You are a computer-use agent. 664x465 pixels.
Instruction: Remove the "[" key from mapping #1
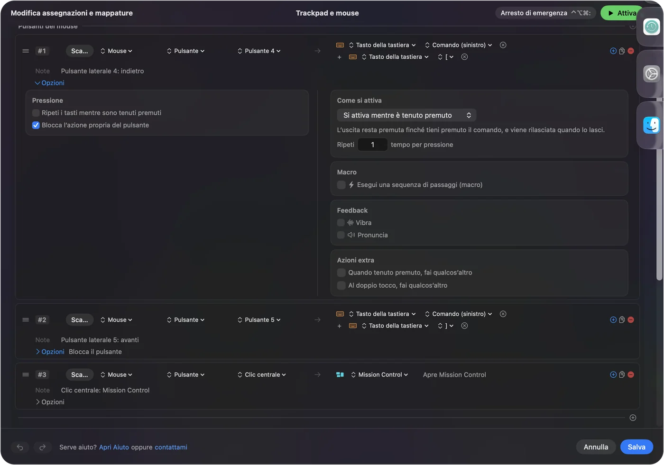[465, 57]
